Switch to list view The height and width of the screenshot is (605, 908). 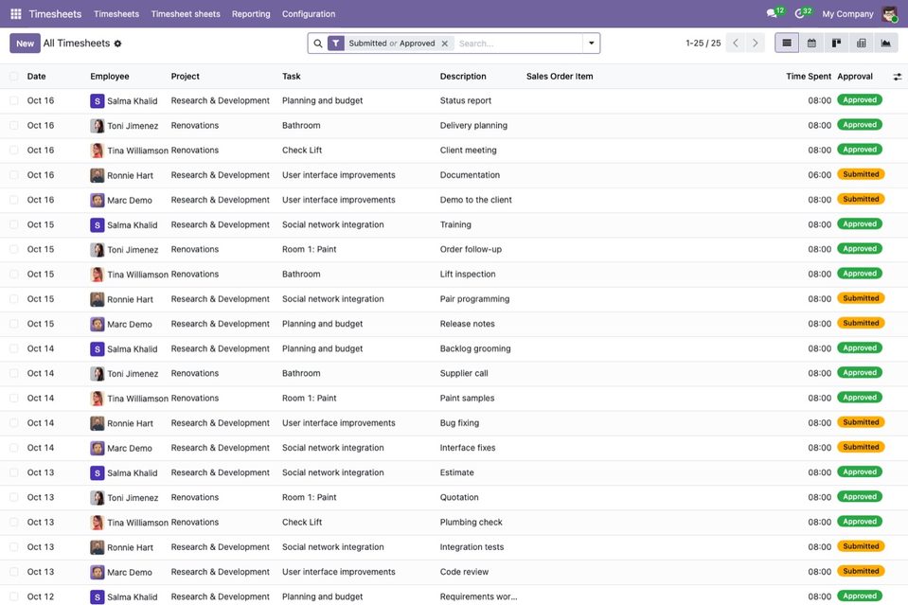point(787,43)
